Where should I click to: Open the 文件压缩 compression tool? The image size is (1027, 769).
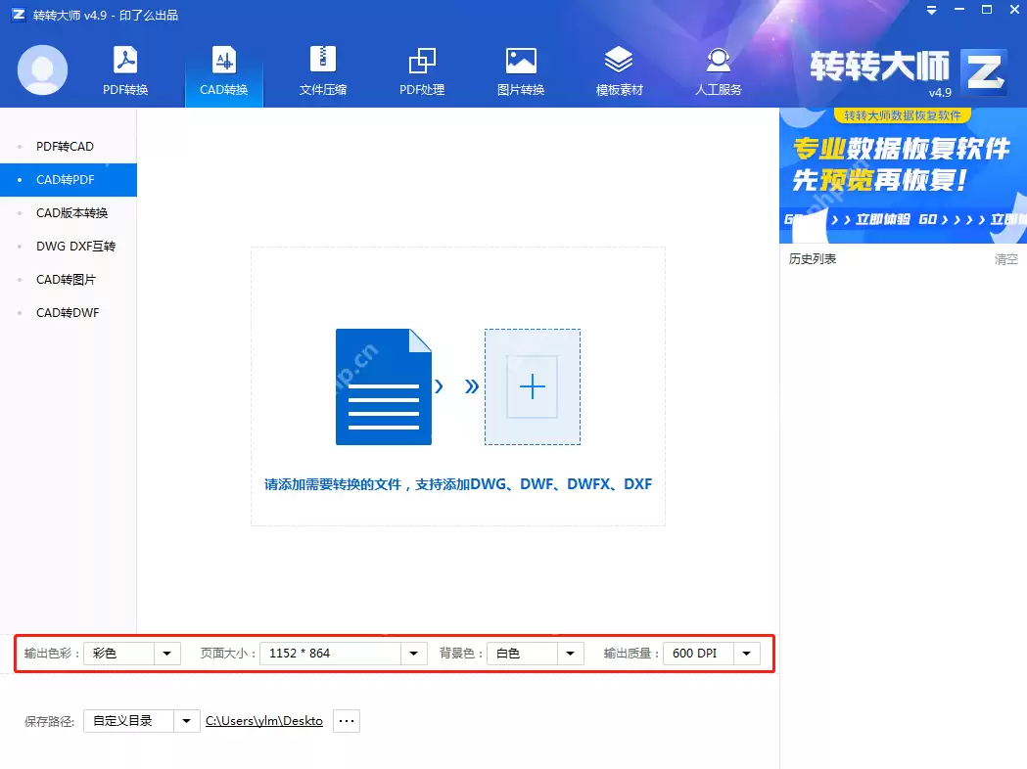click(322, 69)
